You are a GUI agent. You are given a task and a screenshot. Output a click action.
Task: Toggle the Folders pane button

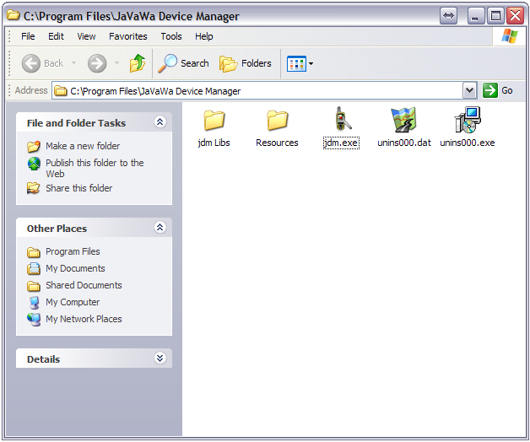[x=246, y=63]
